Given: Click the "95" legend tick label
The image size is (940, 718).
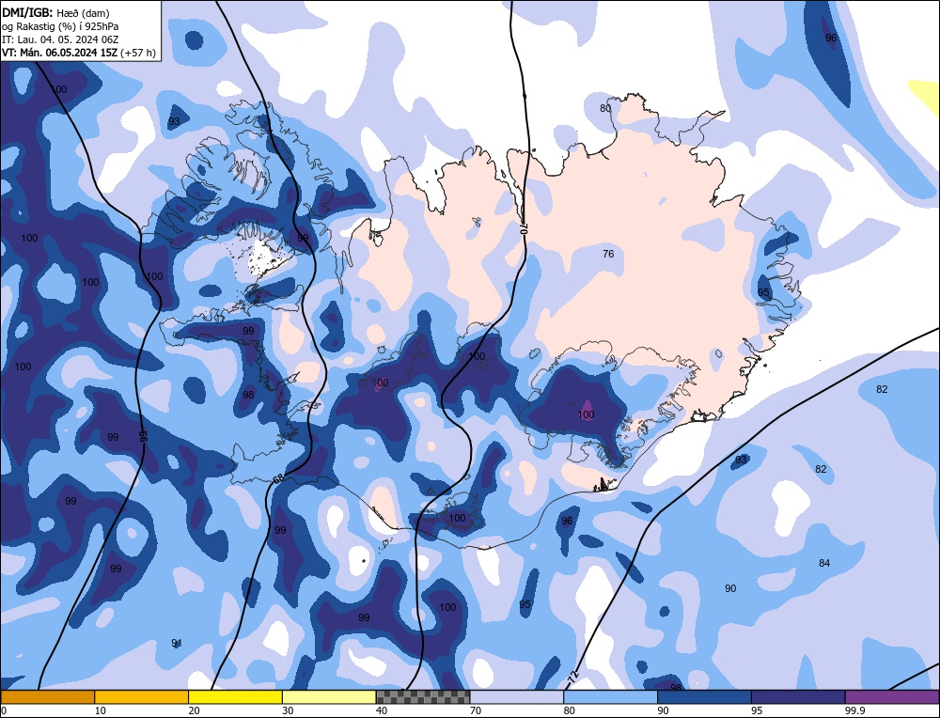Looking at the screenshot, I should [x=757, y=710].
